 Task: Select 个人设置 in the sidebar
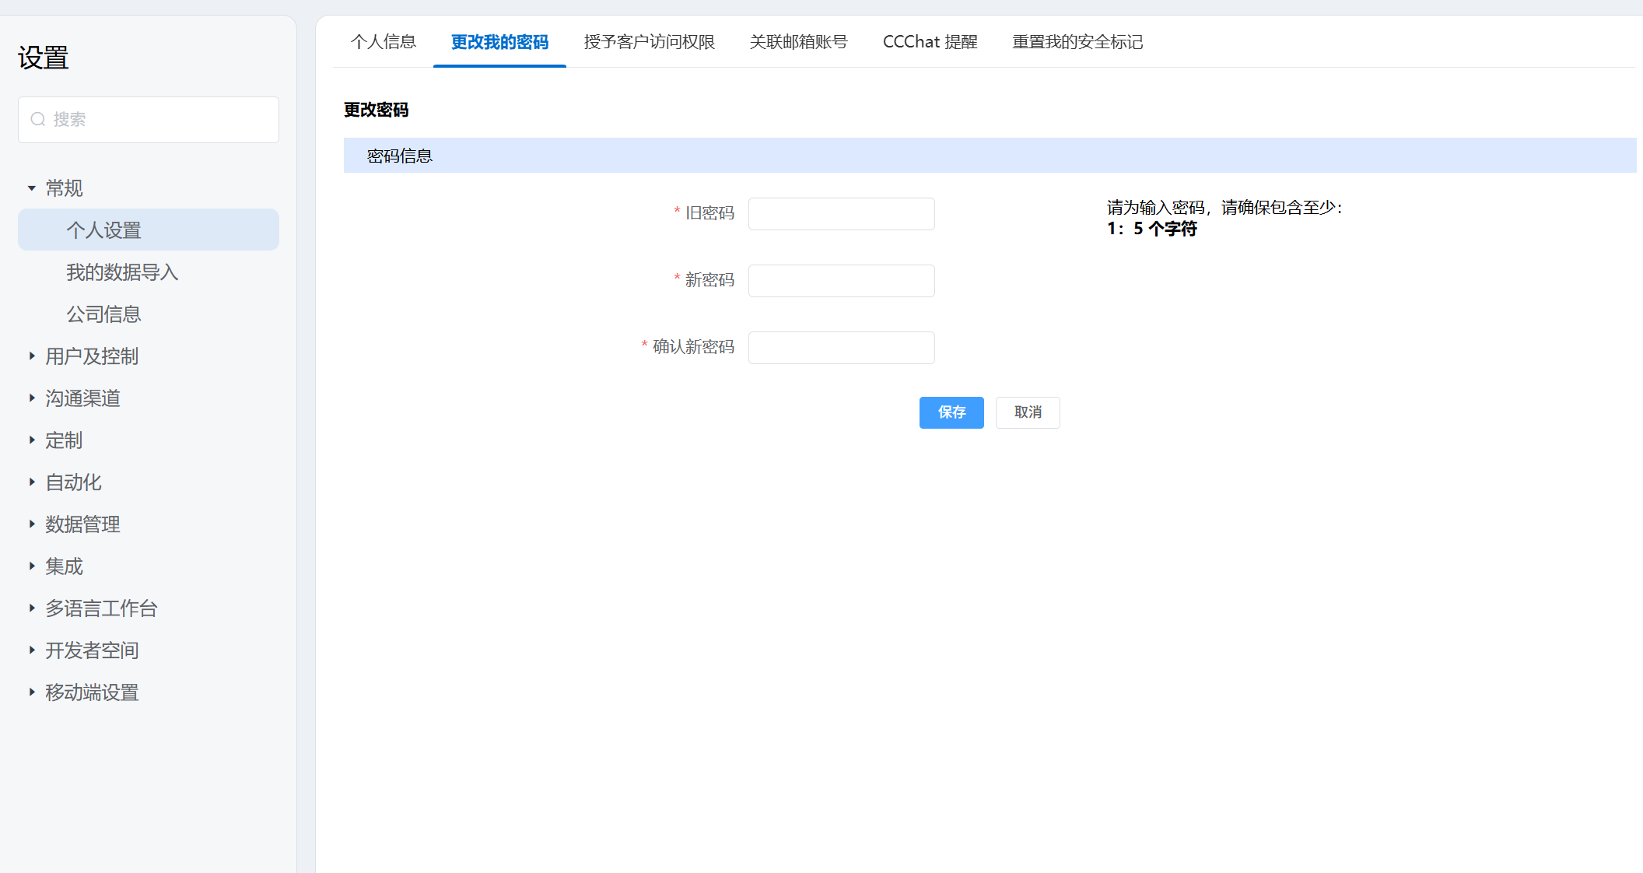pos(103,230)
